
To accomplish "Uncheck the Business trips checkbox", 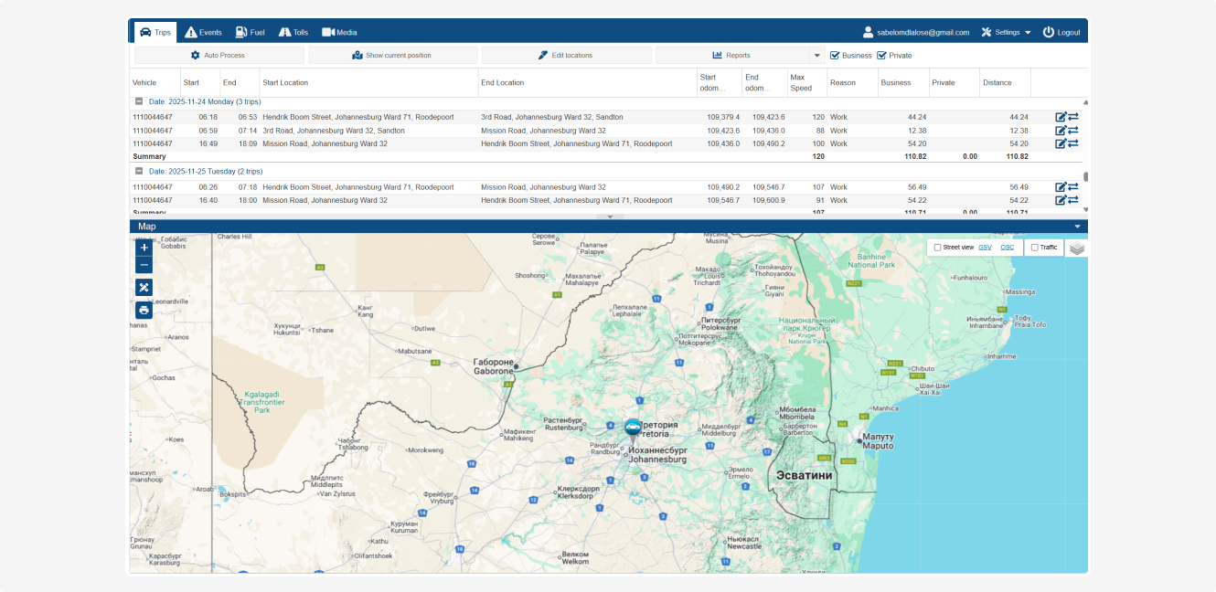I will pyautogui.click(x=835, y=56).
